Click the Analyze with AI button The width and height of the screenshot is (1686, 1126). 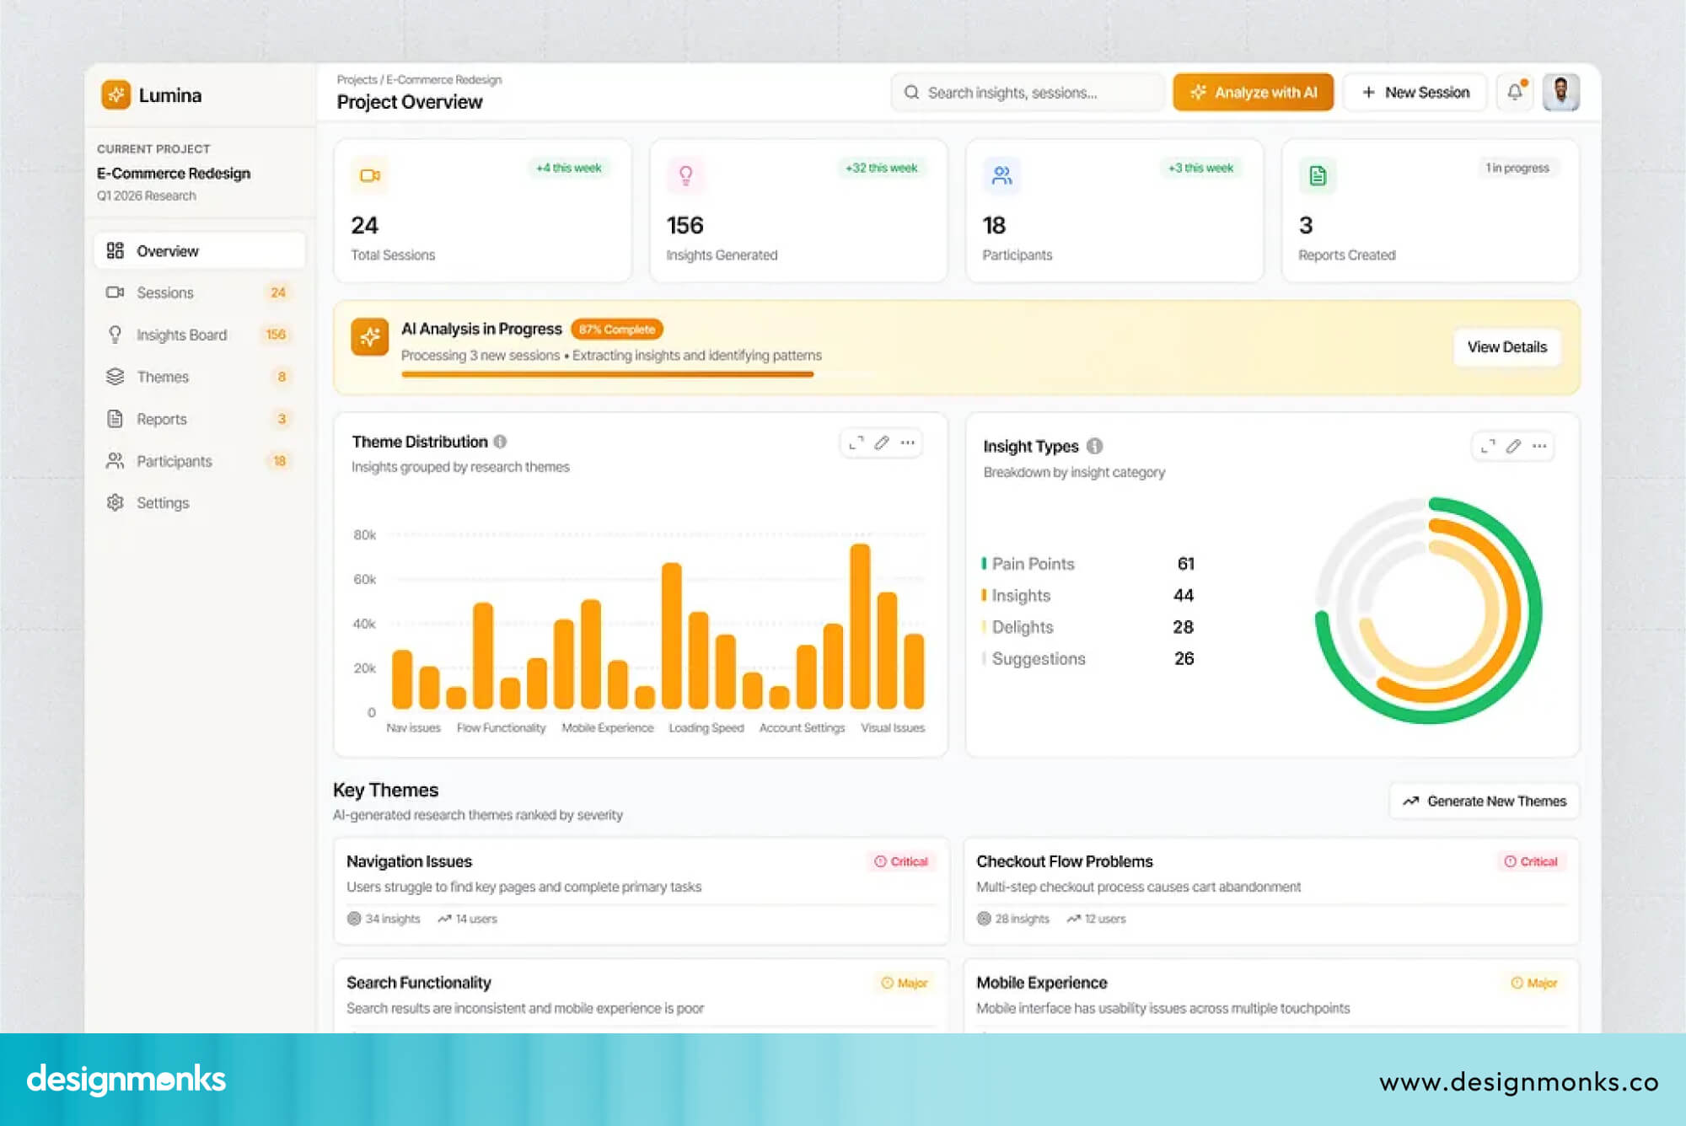[x=1253, y=92]
